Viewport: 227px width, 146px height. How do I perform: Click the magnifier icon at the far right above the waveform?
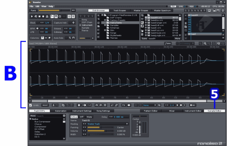click(x=223, y=43)
